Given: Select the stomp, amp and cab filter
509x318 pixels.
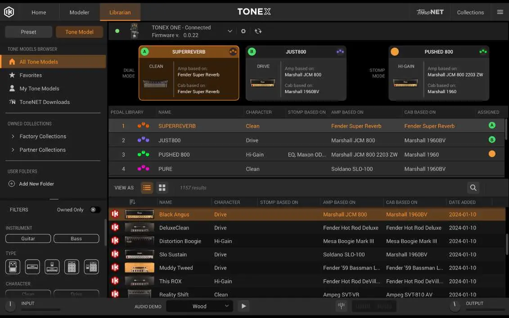Looking at the screenshot, I should [91, 267].
